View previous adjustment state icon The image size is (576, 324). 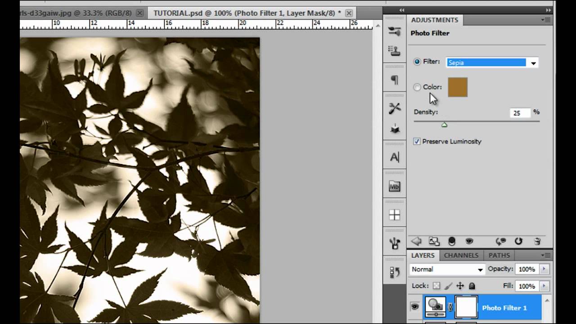[x=501, y=242]
